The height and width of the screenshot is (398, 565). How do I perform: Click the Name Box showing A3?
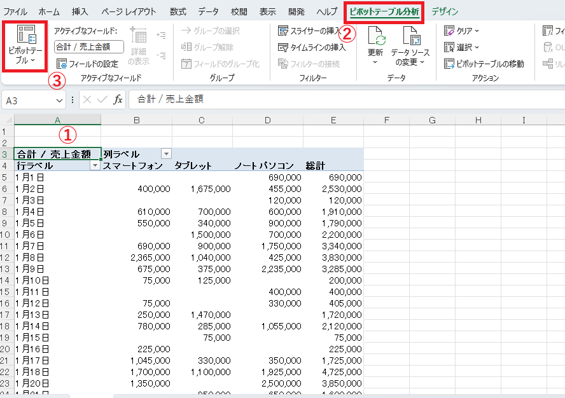29,100
